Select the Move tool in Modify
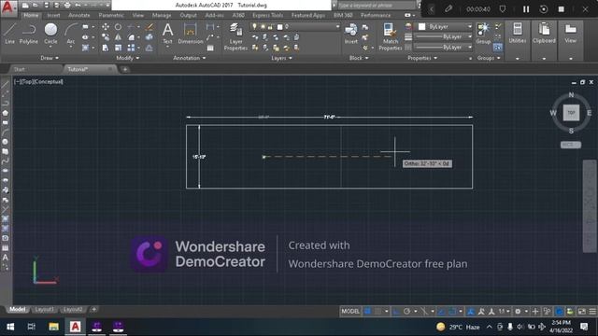598x336 pixels. [106, 27]
